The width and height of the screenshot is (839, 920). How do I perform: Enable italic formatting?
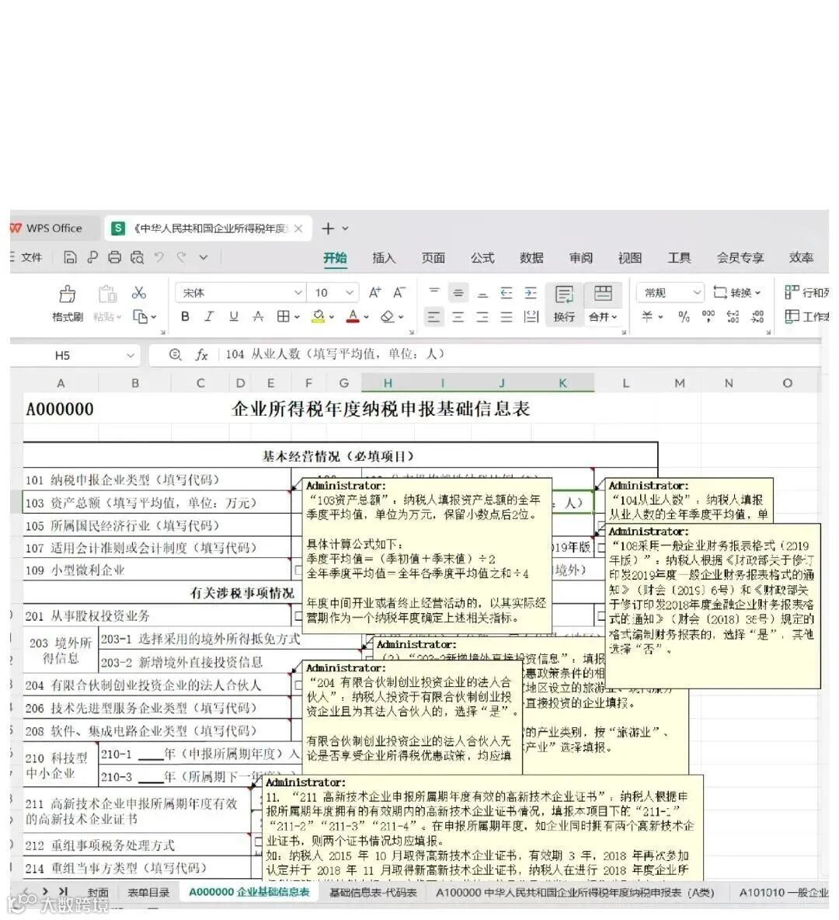tap(209, 316)
